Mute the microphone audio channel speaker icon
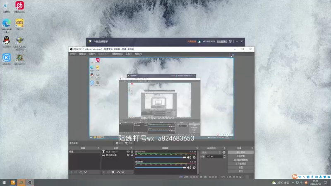331x186 pixels. point(189,157)
